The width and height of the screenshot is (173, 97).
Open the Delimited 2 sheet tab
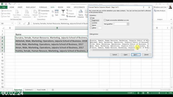[x=29, y=90]
